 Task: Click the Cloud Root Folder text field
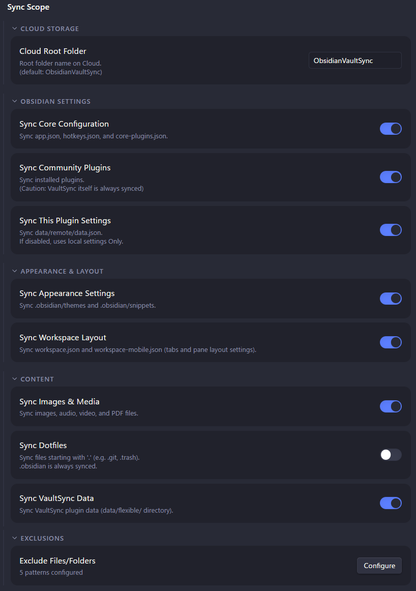coord(354,60)
